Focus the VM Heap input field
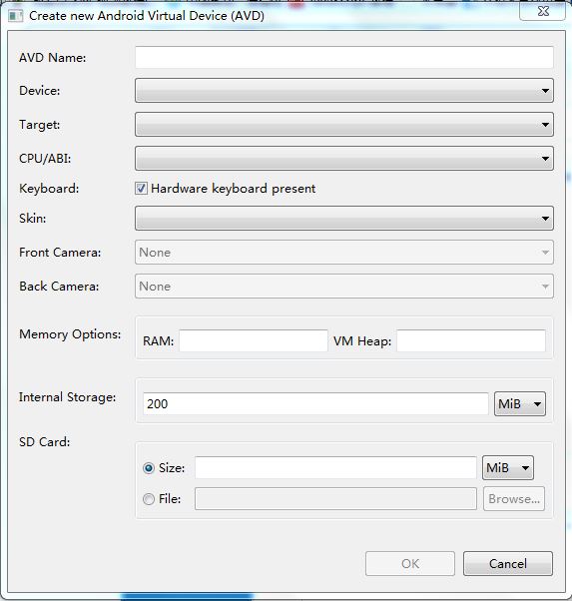 (x=471, y=340)
